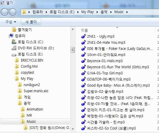Select the [OST] 영화 원스(Once) folder
The image size is (159, 133).
tap(50, 128)
